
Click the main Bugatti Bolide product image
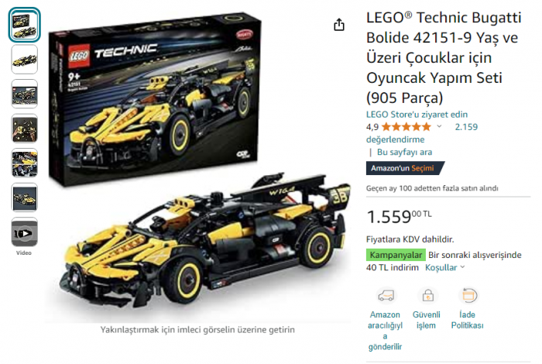pyautogui.click(x=199, y=166)
